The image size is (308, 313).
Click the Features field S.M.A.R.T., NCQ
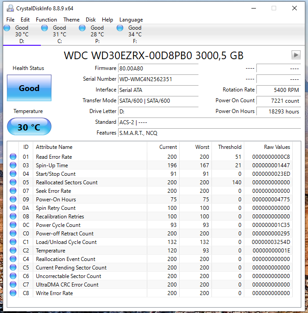210,133
